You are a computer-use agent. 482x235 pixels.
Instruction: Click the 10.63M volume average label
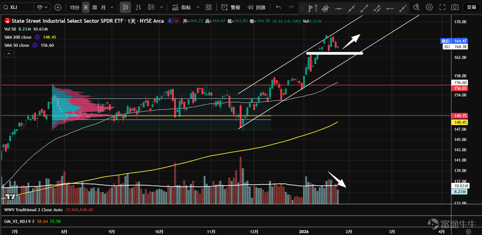[460, 186]
